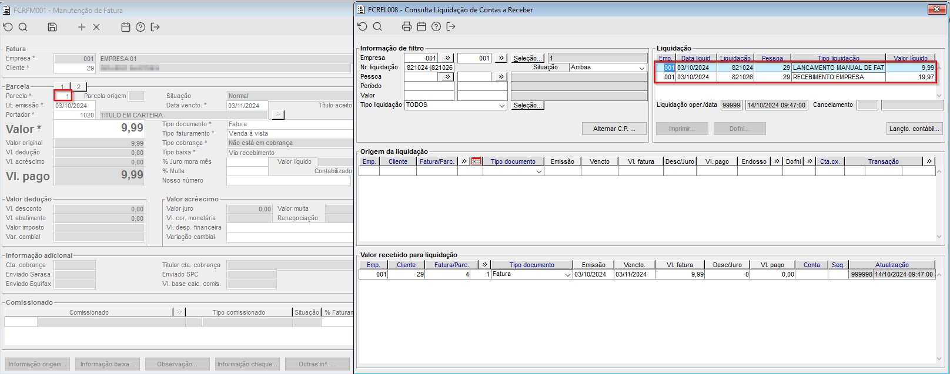Screen dimensions: 950x374
Task: Click the printer icon in Consulta Liquidação toolbar
Action: pos(407,26)
